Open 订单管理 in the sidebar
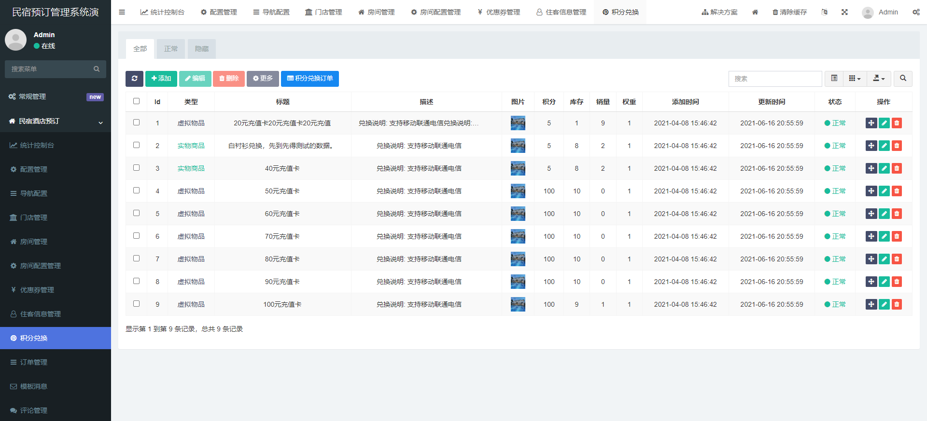The width and height of the screenshot is (927, 421). (x=34, y=362)
